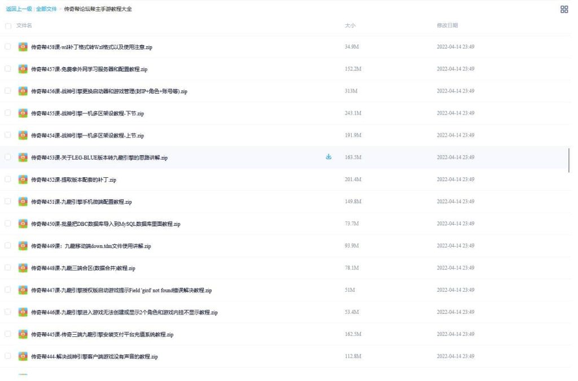Click zip icon of 传奇帮450课 file

(x=23, y=224)
